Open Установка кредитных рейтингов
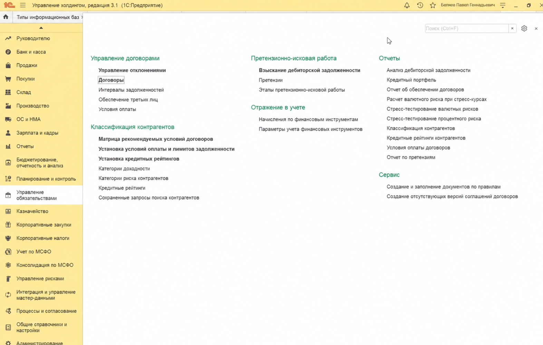Viewport: 543px width, 345px height. point(139,159)
